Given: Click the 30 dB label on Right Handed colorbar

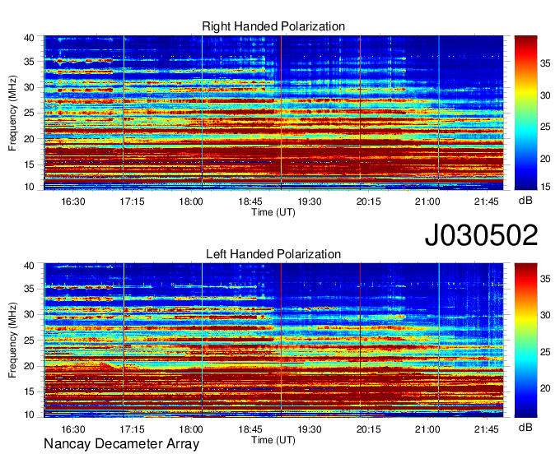Looking at the screenshot, I should click(545, 95).
